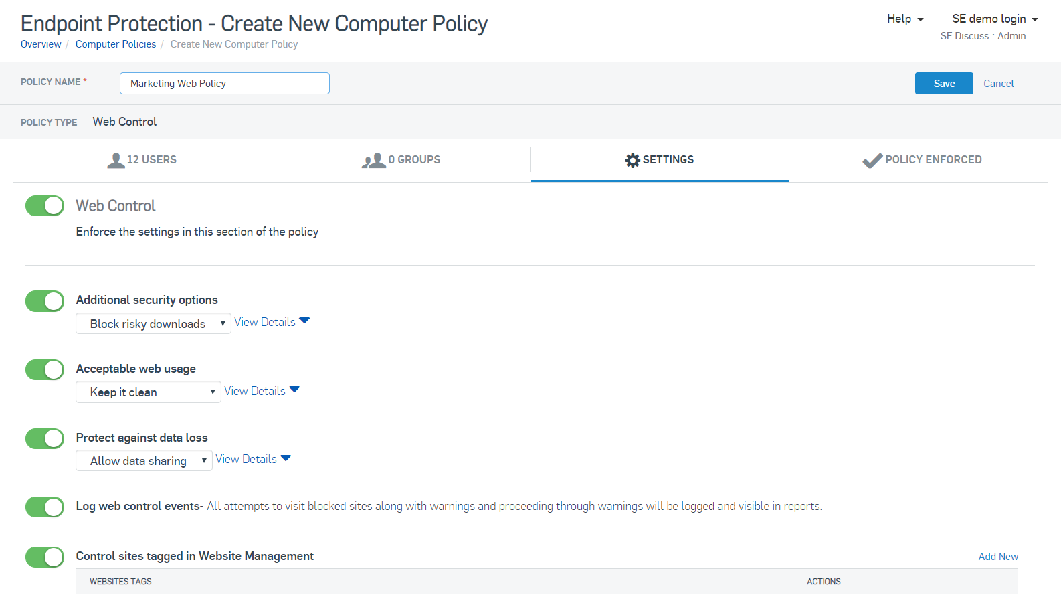Click arrow icon beside data loss View Details

286,458
